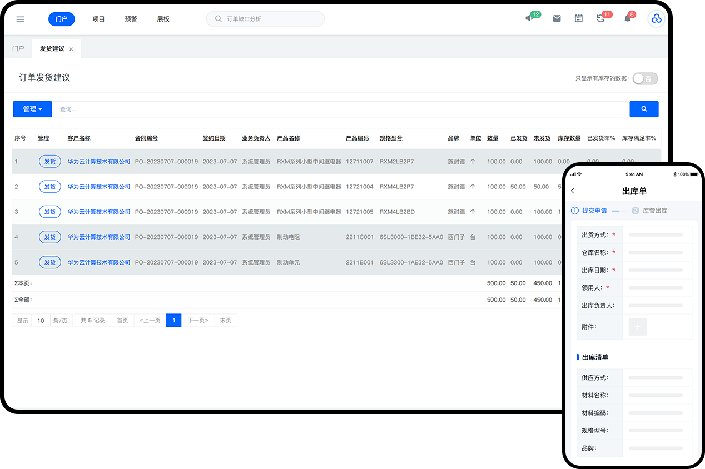Open the calendar icon
The height and width of the screenshot is (469, 705).
579,18
